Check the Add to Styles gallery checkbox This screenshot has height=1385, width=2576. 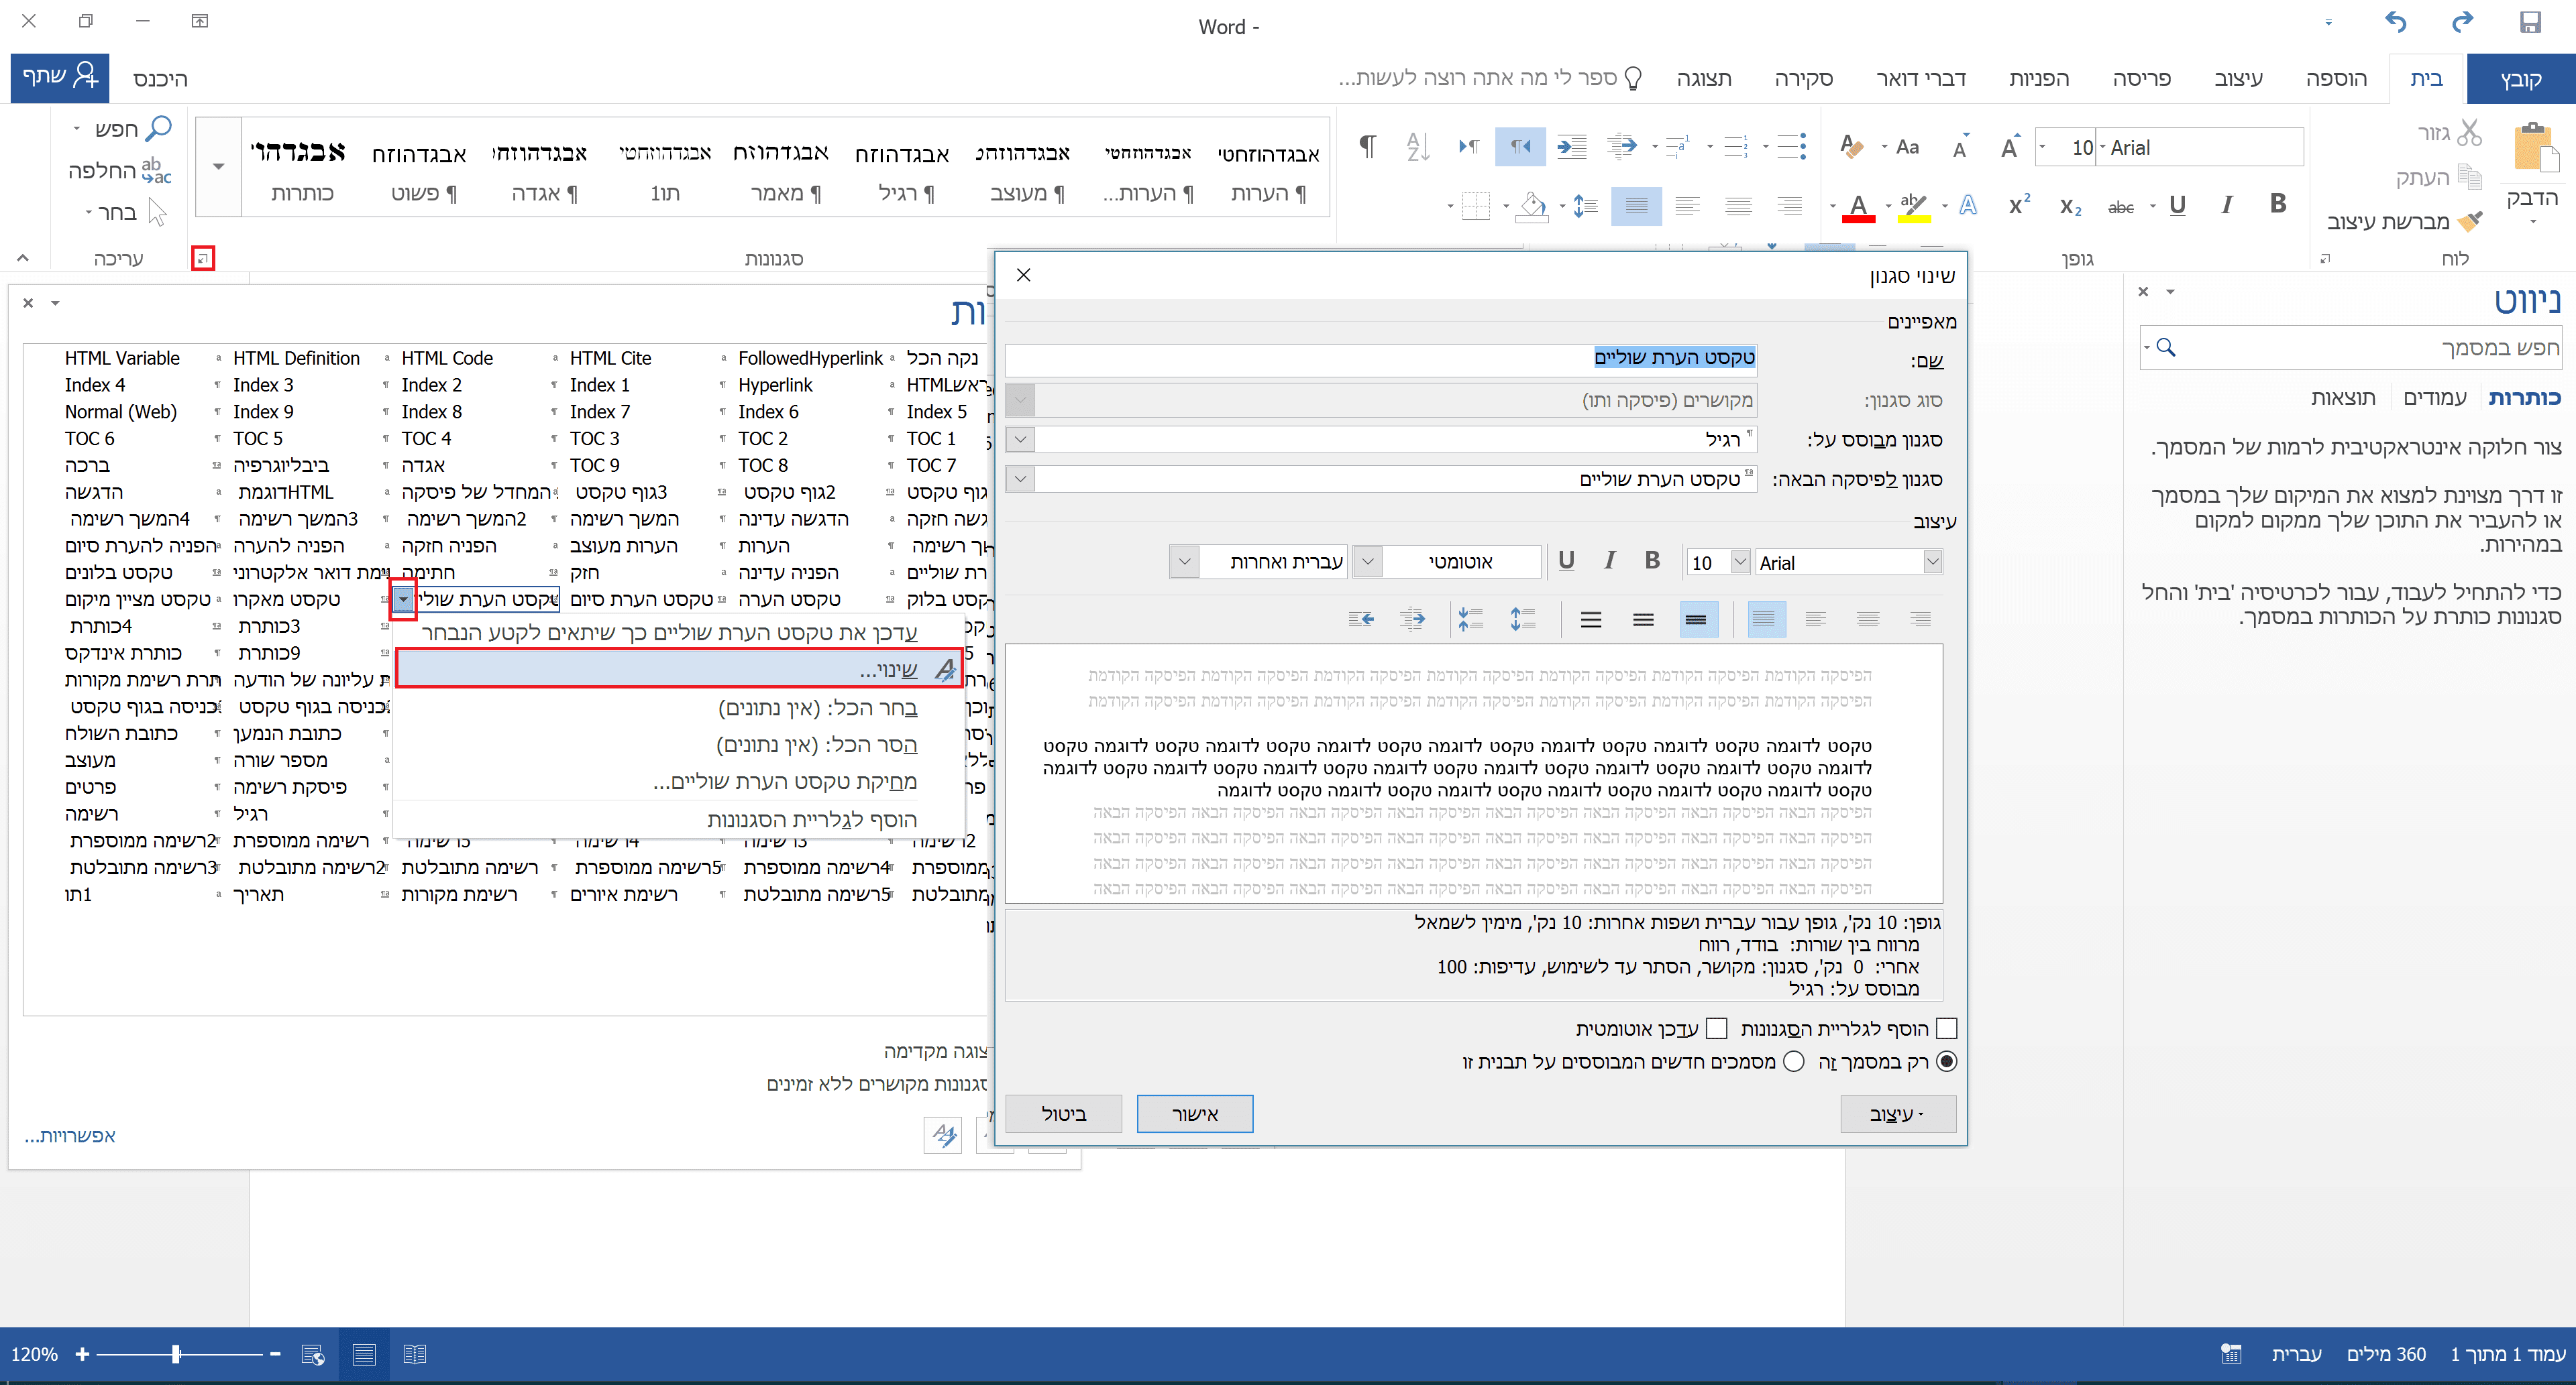[1946, 1028]
